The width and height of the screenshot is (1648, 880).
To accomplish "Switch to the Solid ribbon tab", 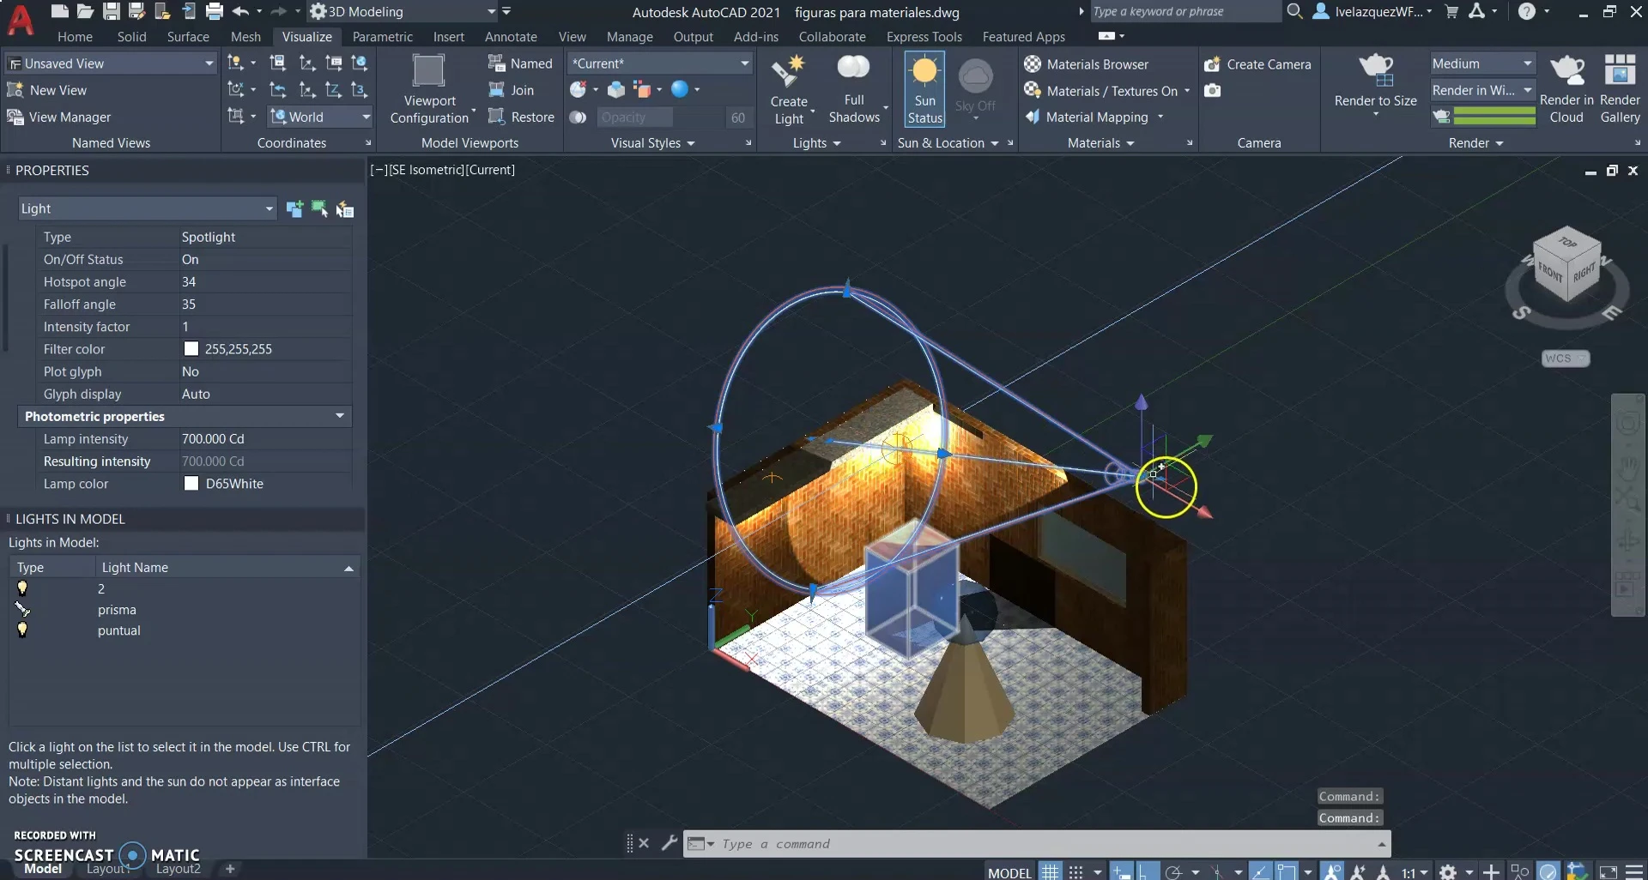I will click(x=131, y=37).
